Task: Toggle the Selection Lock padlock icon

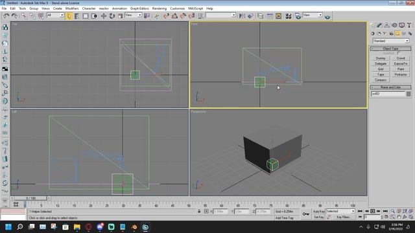Action: point(199,212)
